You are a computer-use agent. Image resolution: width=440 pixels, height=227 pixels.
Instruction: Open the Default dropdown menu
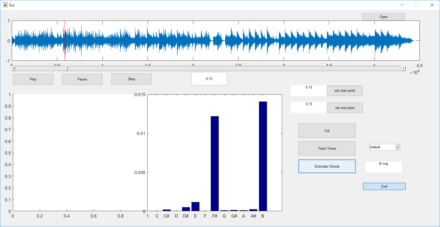click(x=384, y=147)
